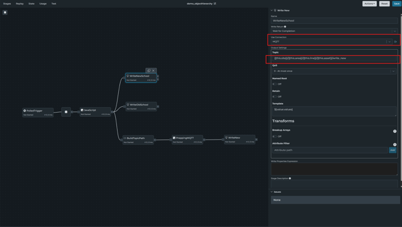Click the Attribute path input field
Viewport: 402px width, 227px height.
pos(330,150)
